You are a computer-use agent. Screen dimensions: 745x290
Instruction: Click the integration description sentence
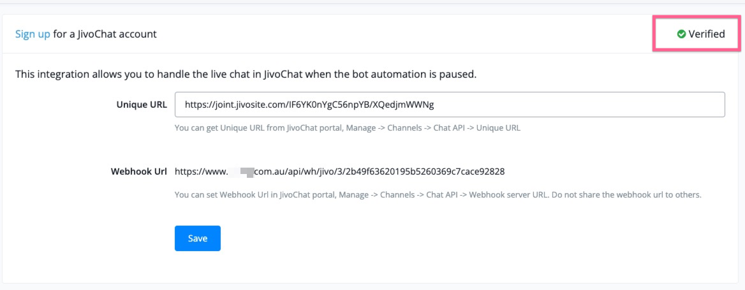click(x=246, y=74)
